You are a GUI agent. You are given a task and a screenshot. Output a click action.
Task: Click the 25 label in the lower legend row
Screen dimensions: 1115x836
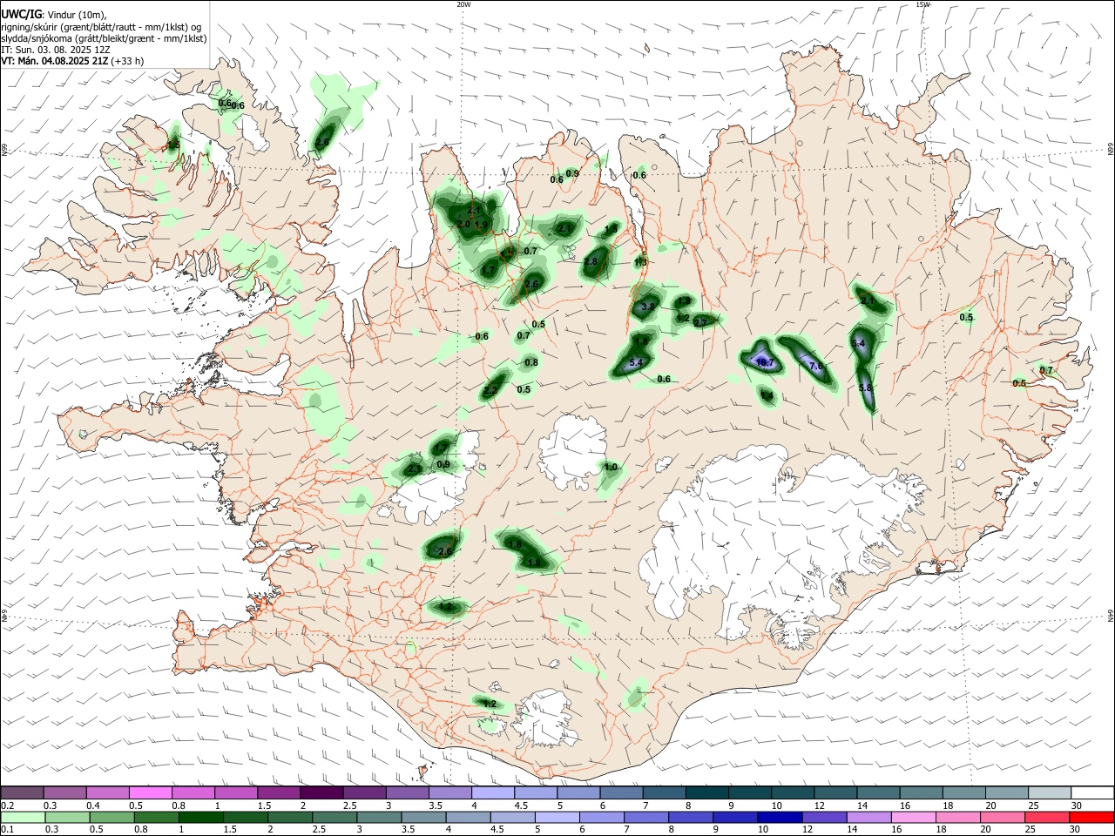[x=1032, y=830]
